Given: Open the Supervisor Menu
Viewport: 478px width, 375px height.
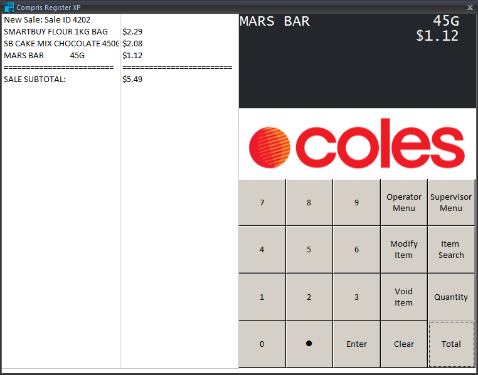Looking at the screenshot, I should coord(451,203).
